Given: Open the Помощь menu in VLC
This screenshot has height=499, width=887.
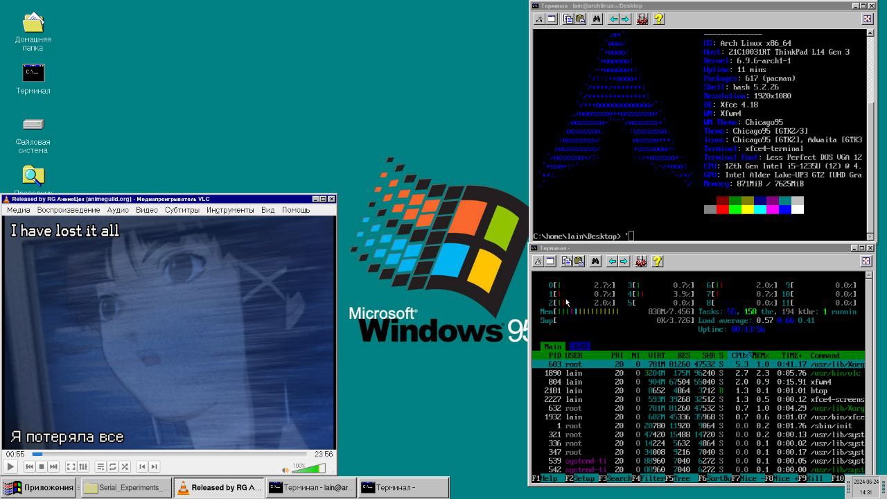Looking at the screenshot, I should [296, 210].
